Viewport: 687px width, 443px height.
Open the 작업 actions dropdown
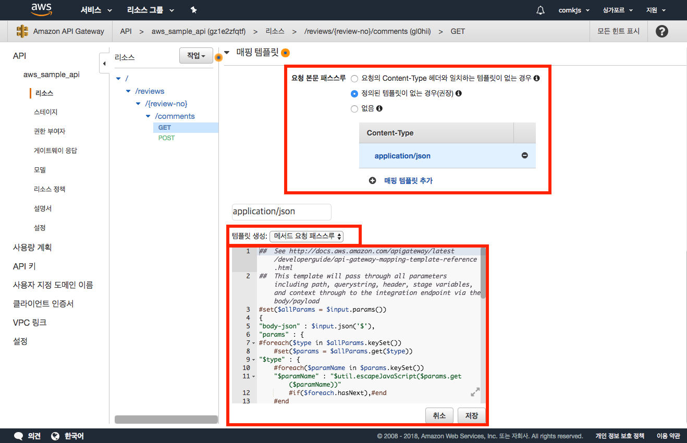pyautogui.click(x=196, y=56)
